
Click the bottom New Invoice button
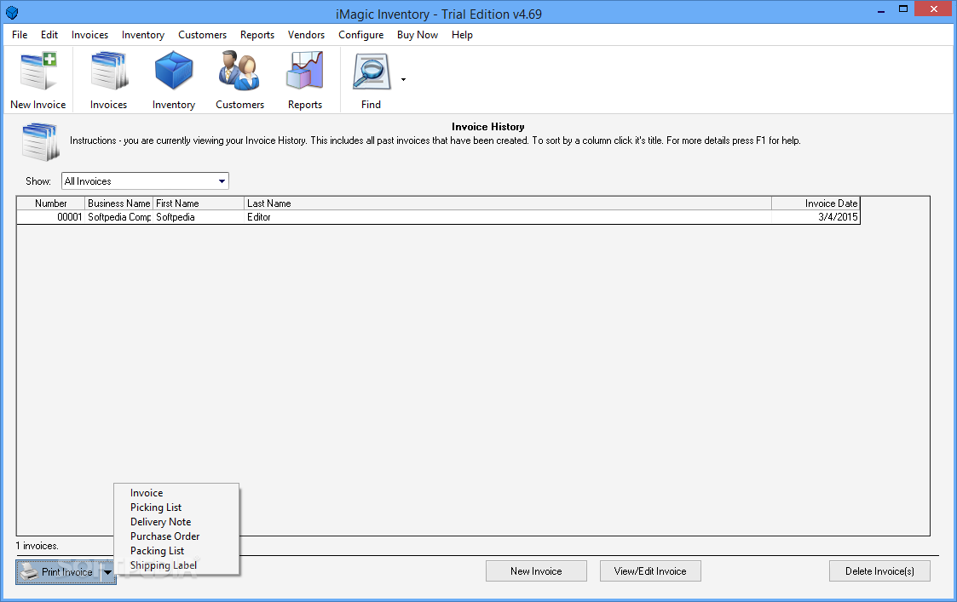tap(536, 571)
